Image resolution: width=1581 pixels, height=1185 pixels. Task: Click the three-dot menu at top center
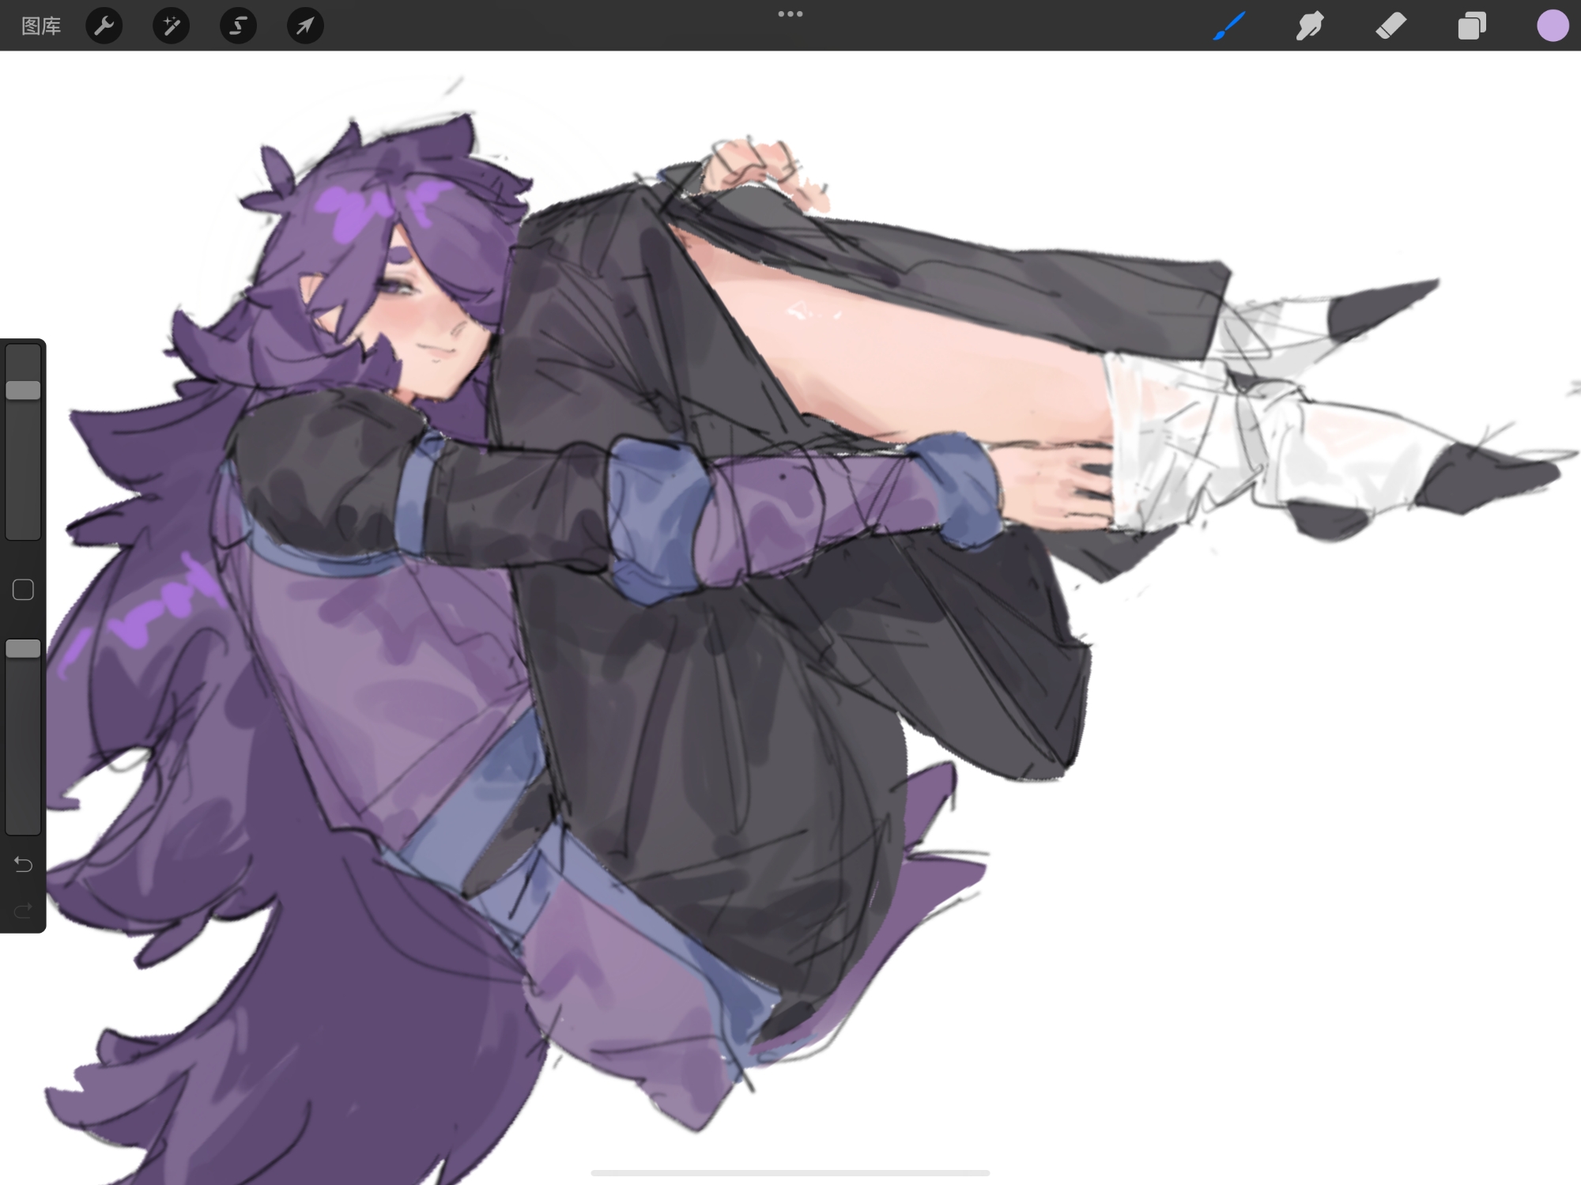[x=790, y=14]
